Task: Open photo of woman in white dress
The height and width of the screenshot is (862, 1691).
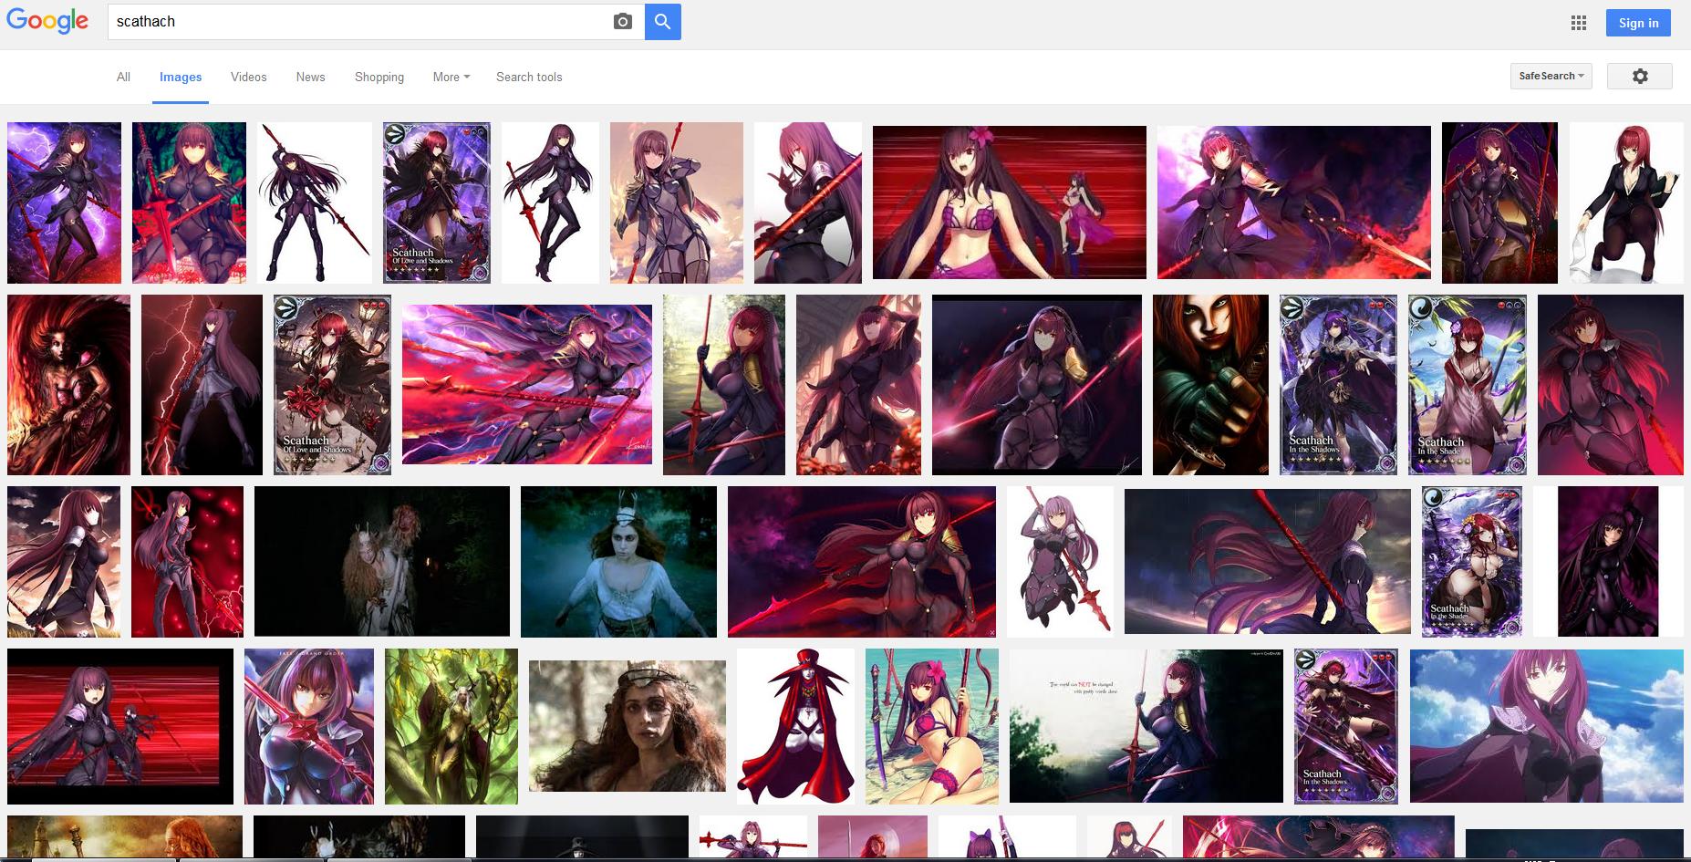Action: click(618, 561)
